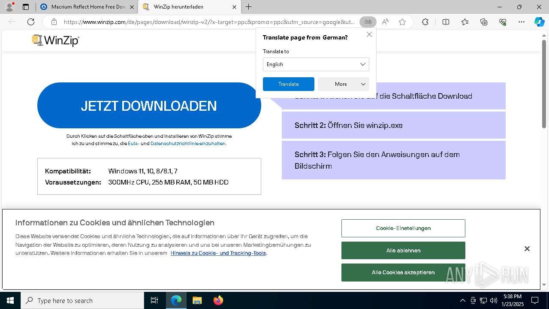Image resolution: width=549 pixels, height=309 pixels.
Task: Open the clock and calendar
Action: point(513,300)
